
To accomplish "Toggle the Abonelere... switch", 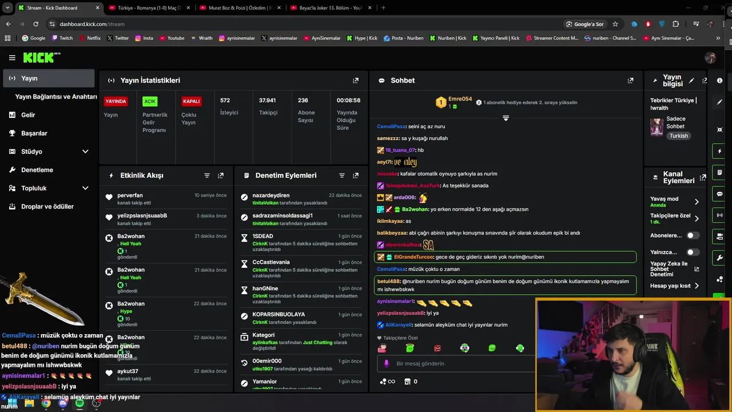I will (693, 235).
